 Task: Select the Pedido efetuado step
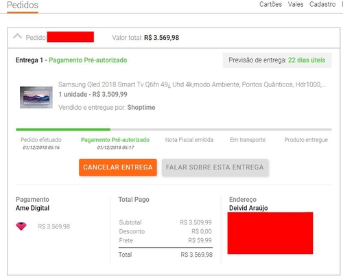click(x=41, y=143)
